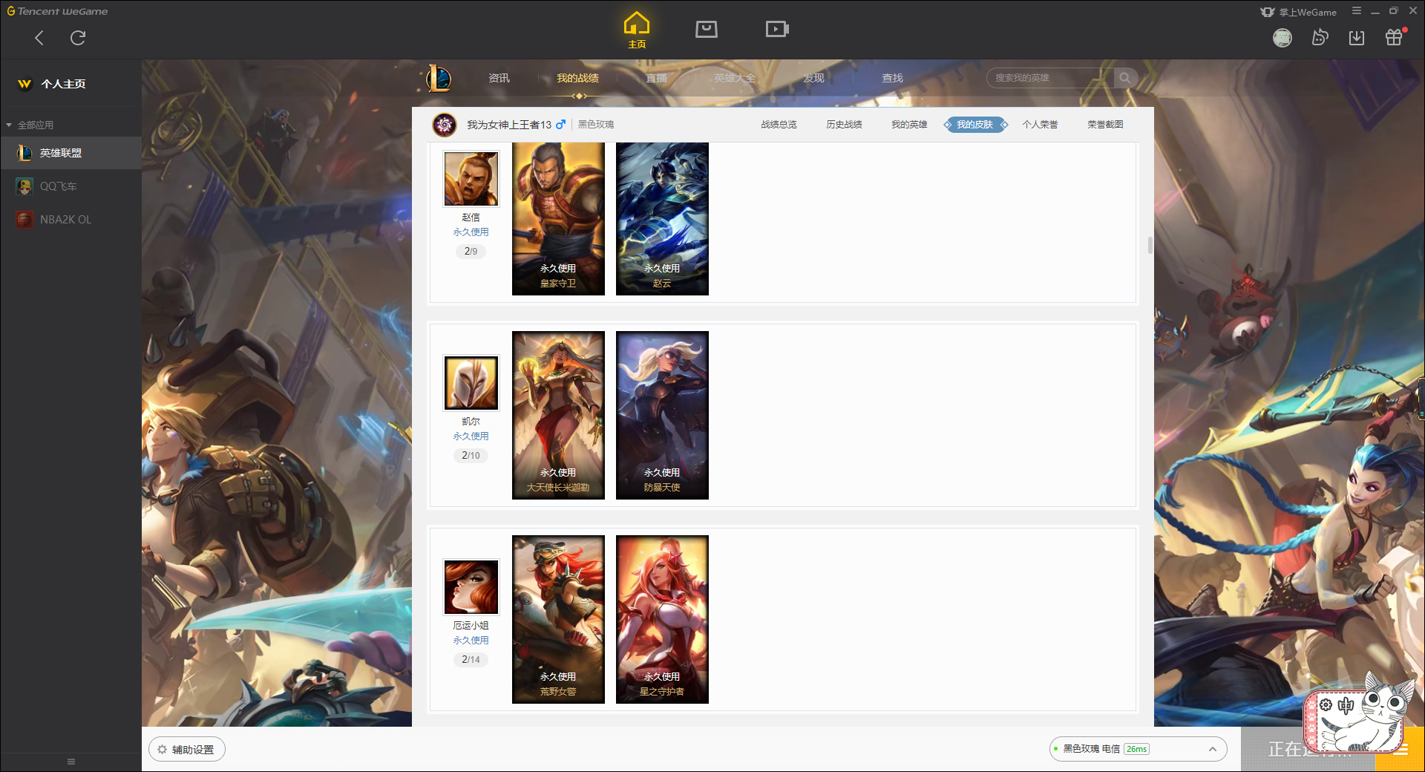
Task: Click the IME 中 language indicator
Action: tap(1346, 705)
